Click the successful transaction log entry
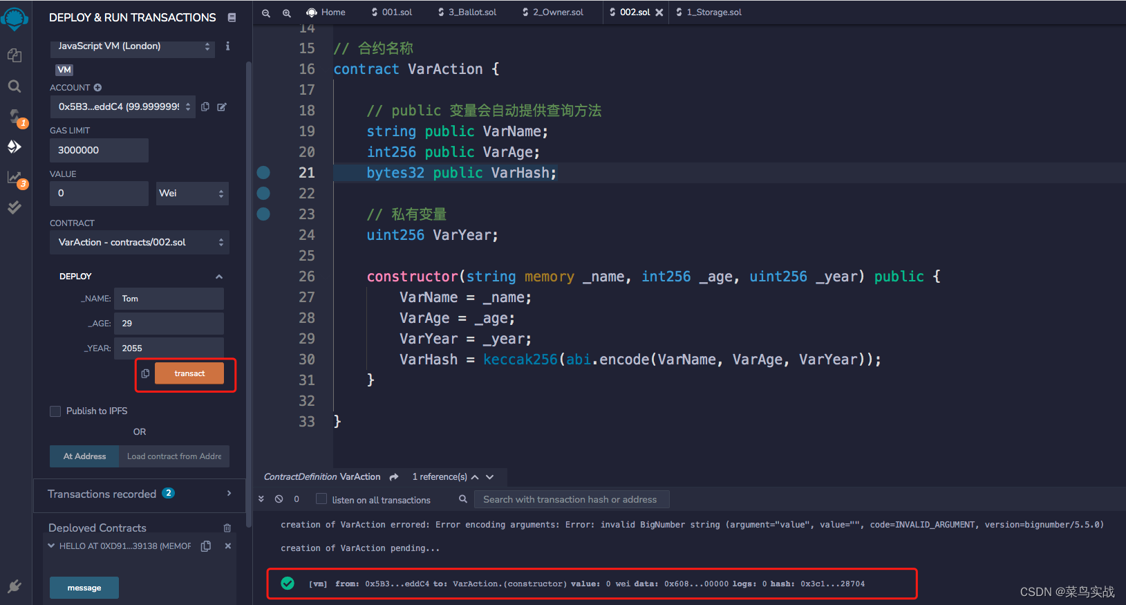Screen dimensions: 1126x605 (x=592, y=584)
